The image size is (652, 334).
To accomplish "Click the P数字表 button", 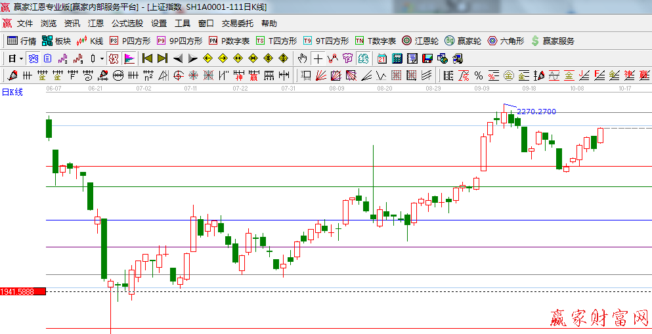I will (229, 41).
